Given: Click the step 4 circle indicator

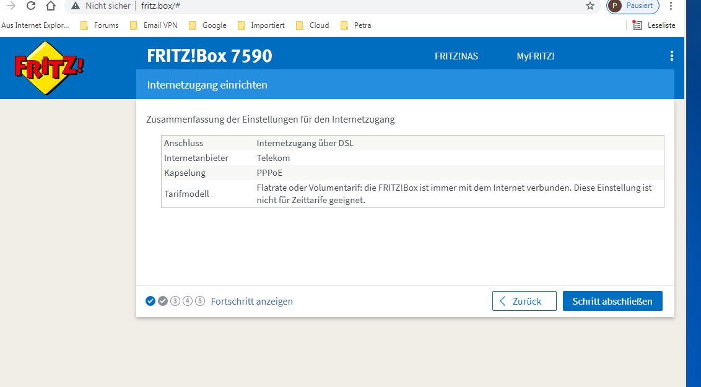Looking at the screenshot, I should coord(188,301).
